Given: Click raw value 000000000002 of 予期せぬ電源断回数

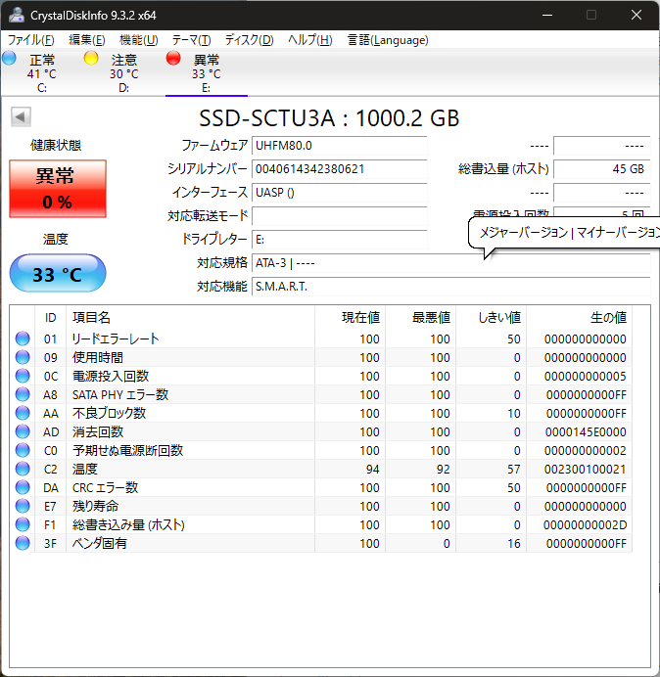Looking at the screenshot, I should (x=586, y=450).
